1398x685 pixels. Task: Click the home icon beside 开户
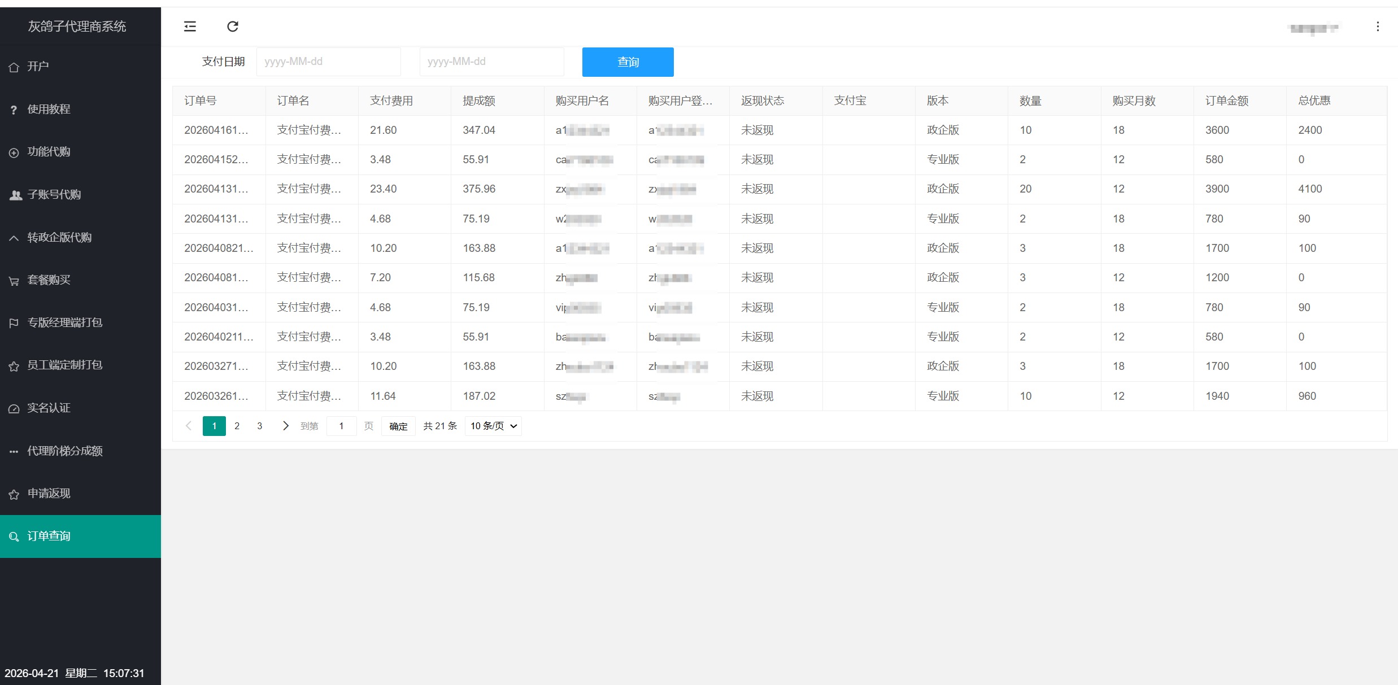[14, 67]
